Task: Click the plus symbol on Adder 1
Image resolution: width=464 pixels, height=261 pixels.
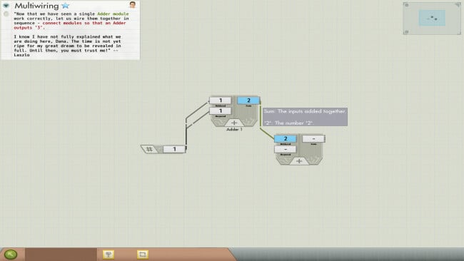Action: 234,123
